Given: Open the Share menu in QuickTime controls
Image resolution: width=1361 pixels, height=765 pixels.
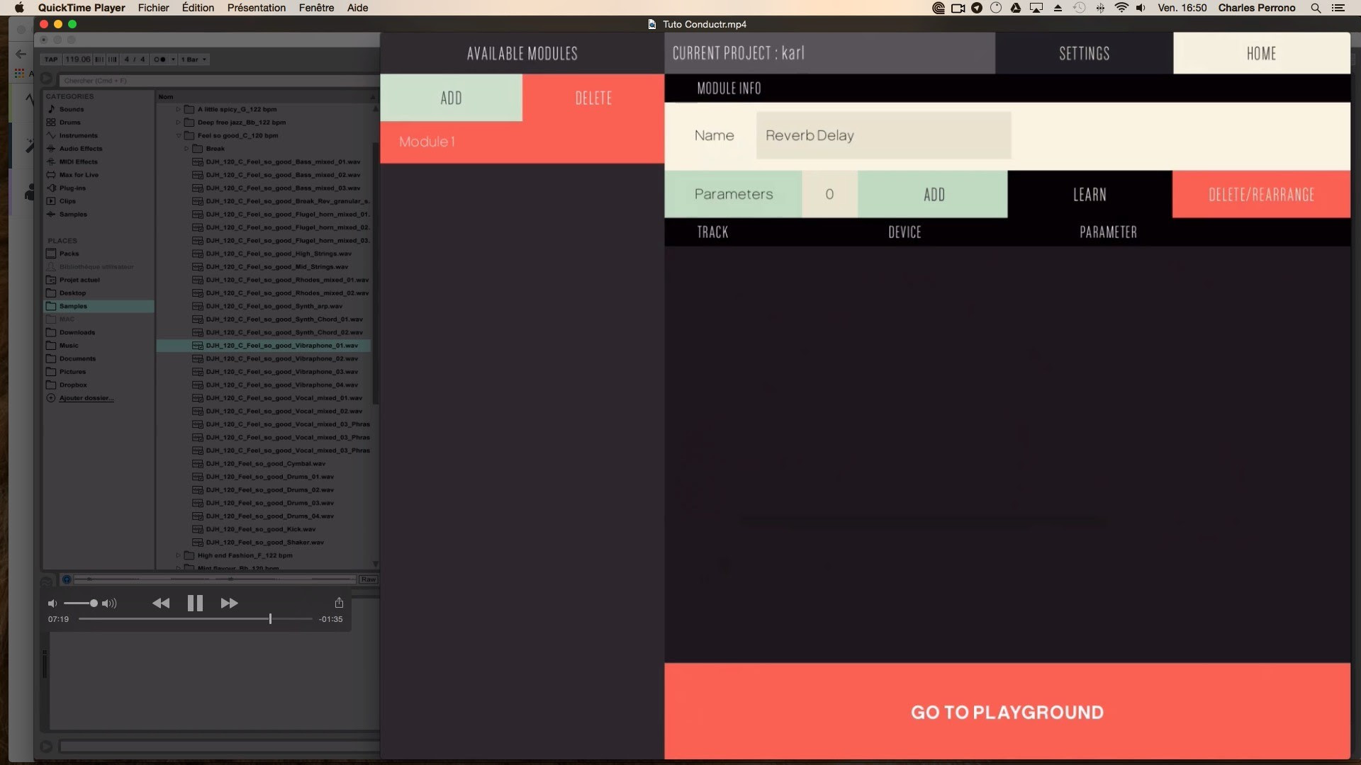Looking at the screenshot, I should (x=339, y=603).
